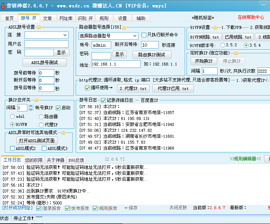
Task: Click 显示 button next to ADSL 密码
Action: click(61, 53)
